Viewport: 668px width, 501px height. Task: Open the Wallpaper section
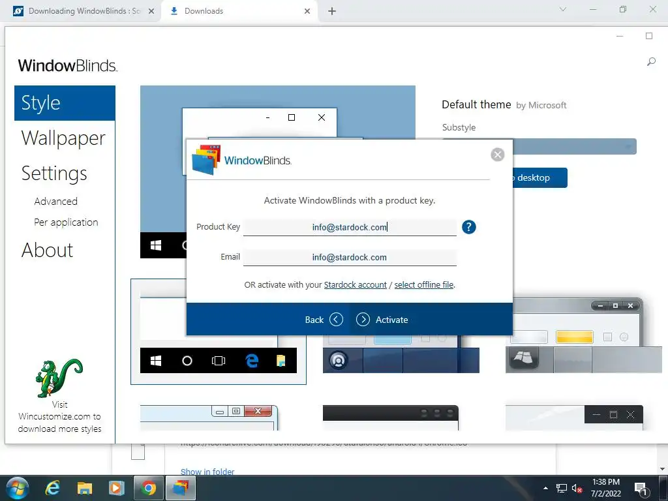tap(63, 138)
